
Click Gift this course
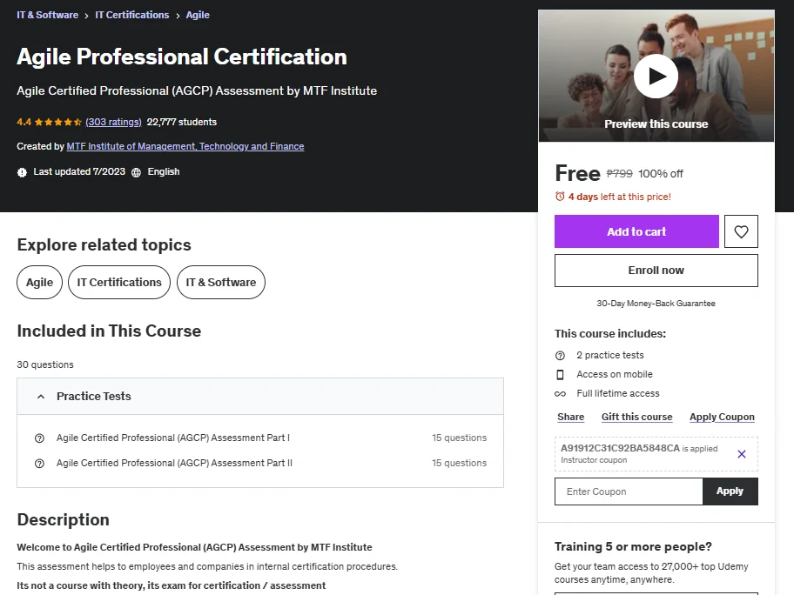tap(637, 417)
